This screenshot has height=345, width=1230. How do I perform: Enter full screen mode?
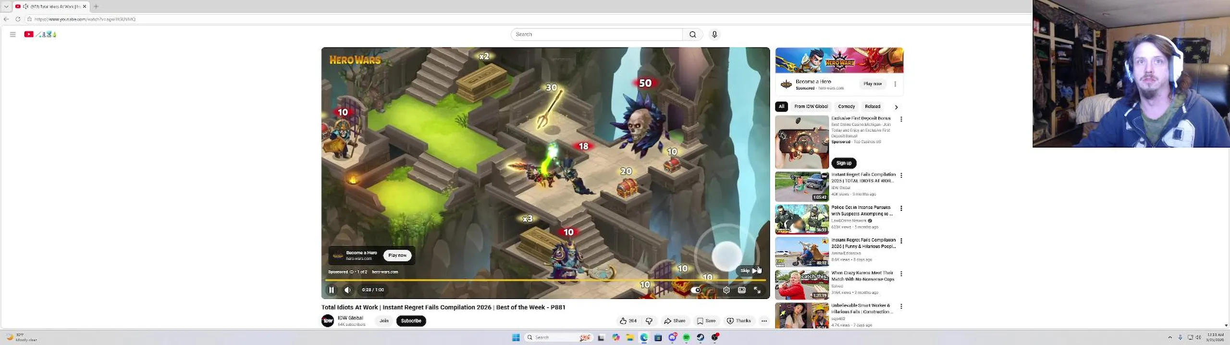coord(757,290)
